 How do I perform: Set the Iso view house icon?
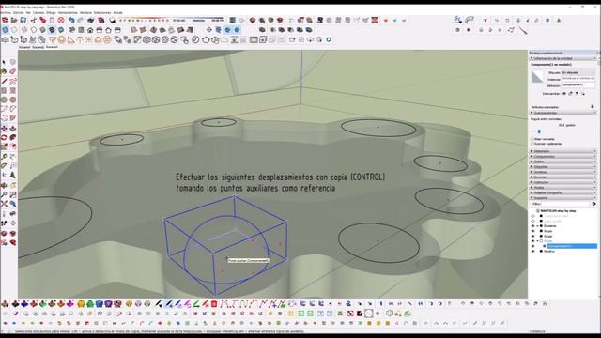pos(71,29)
